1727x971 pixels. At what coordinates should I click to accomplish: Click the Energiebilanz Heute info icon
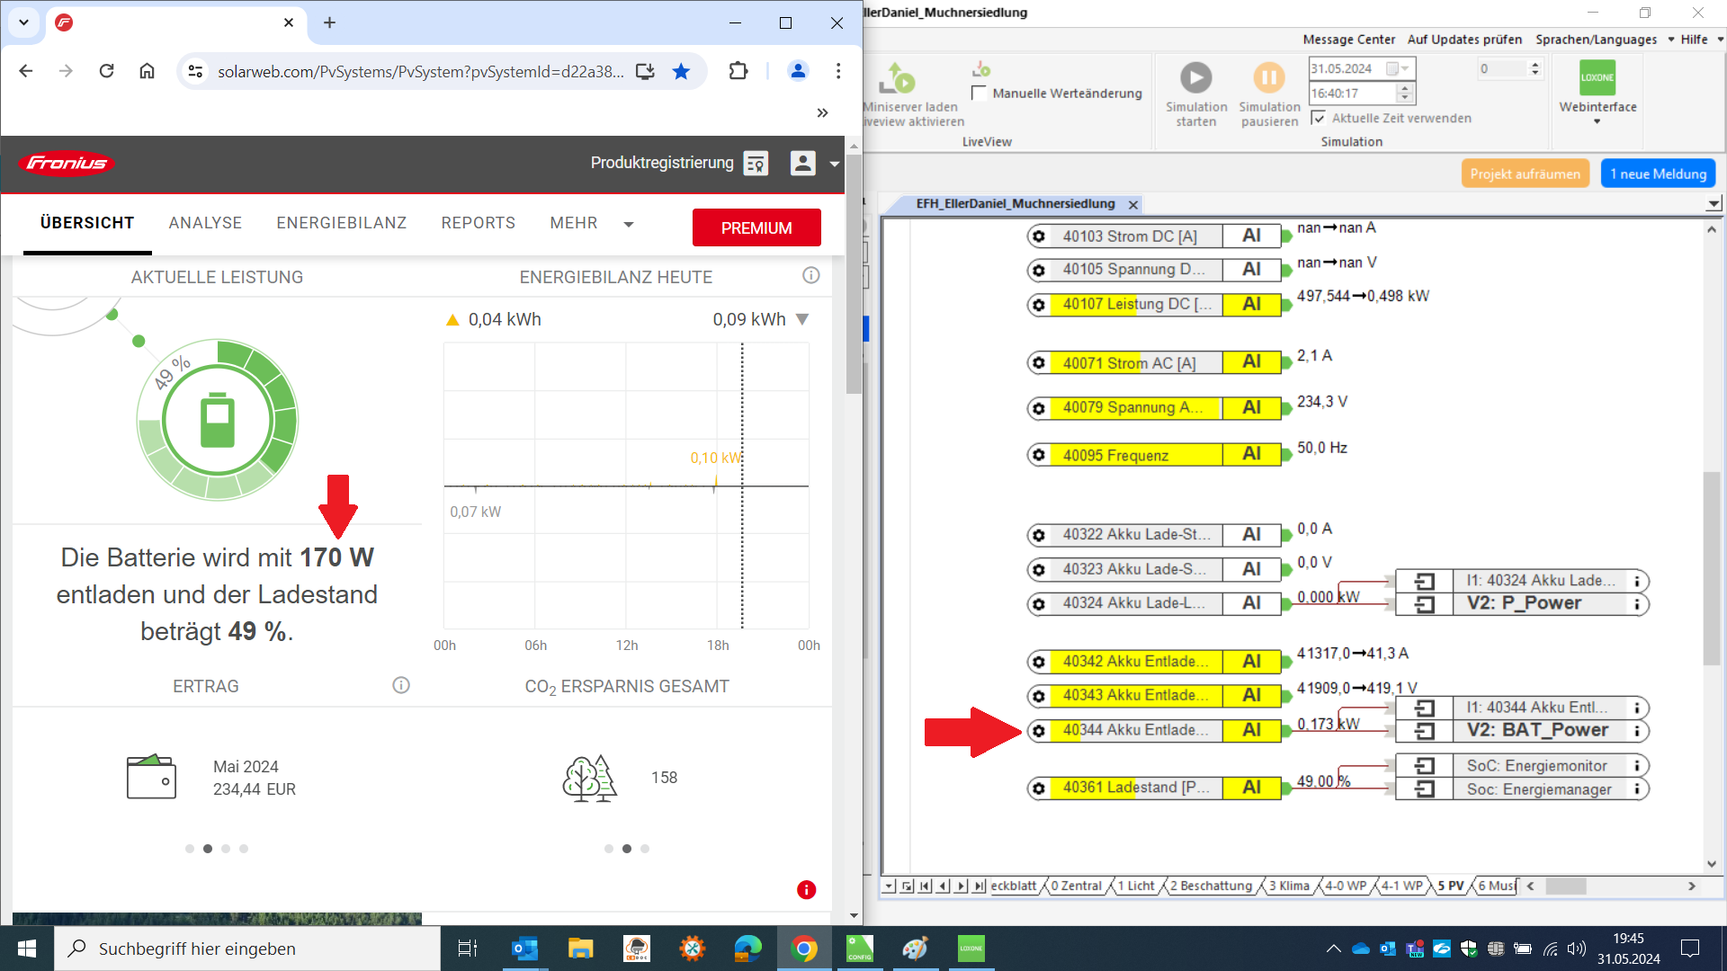pos(810,275)
